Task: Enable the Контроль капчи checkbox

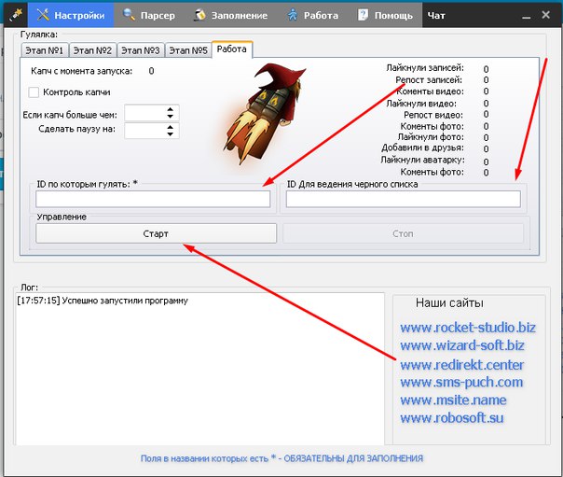Action: click(34, 92)
